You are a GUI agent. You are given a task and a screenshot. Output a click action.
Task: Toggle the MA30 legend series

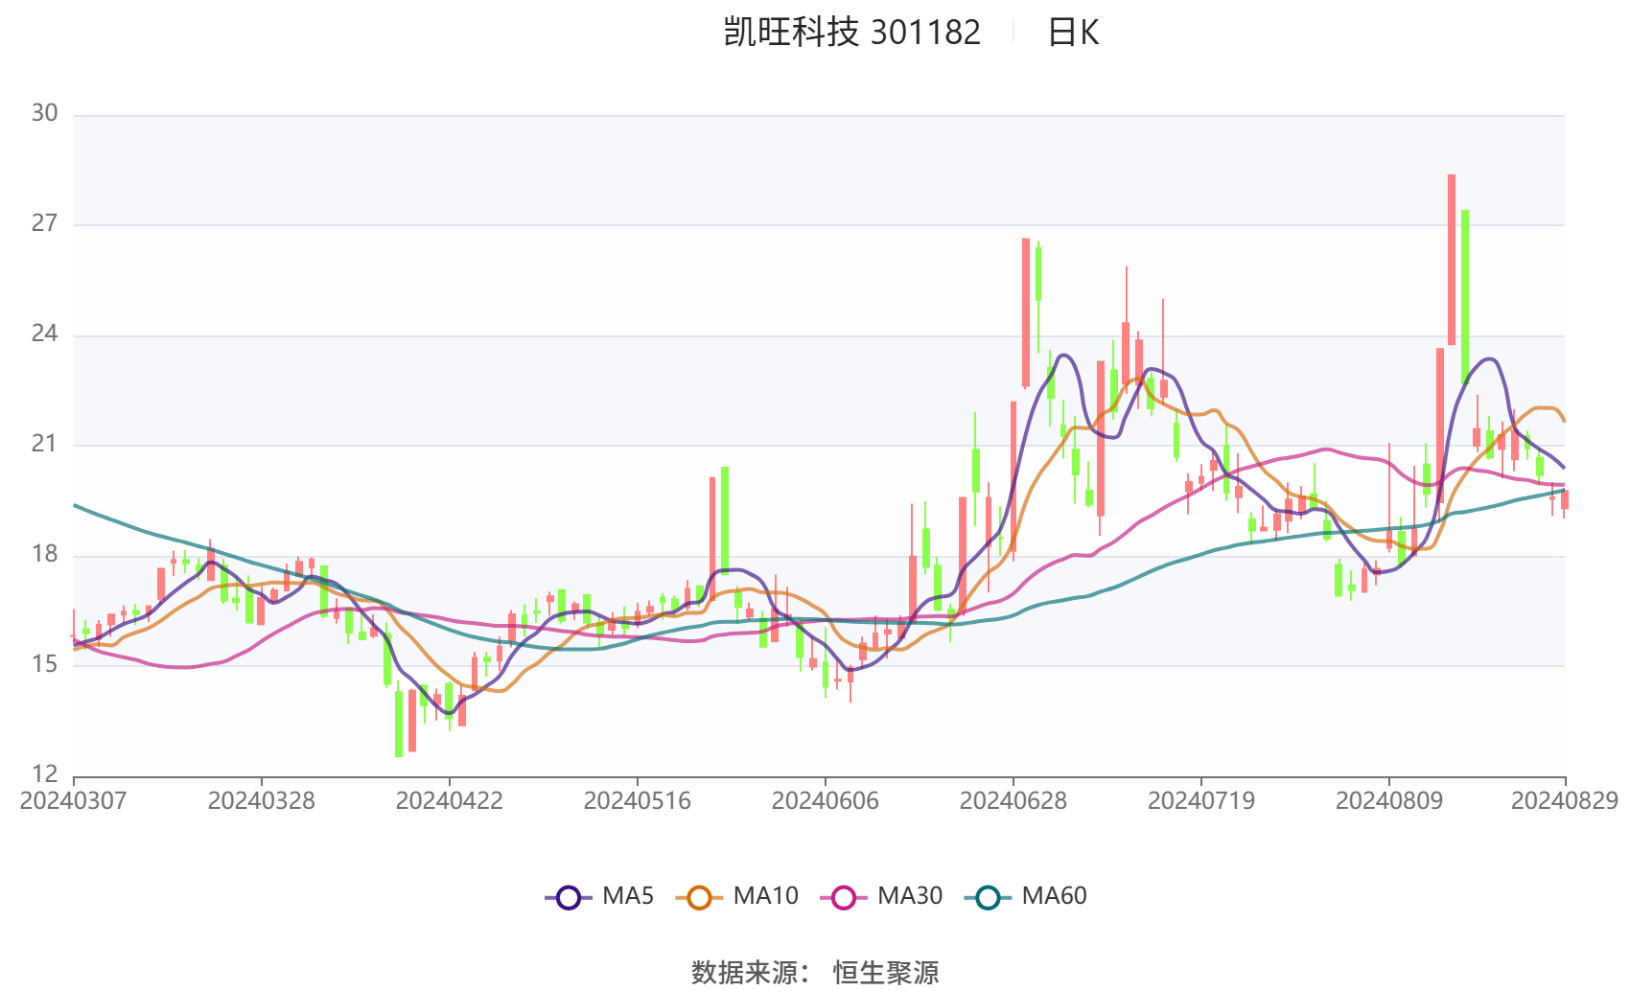pos(881,897)
